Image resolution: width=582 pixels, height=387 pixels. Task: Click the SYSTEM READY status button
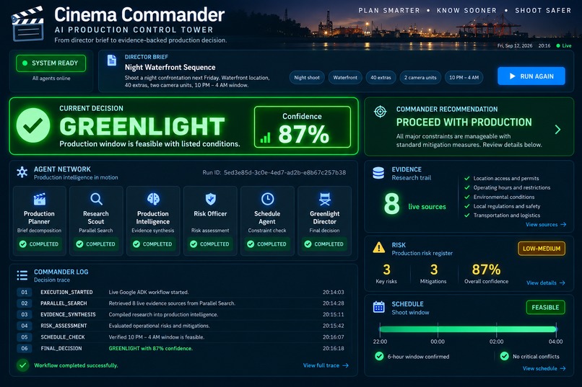coord(51,63)
